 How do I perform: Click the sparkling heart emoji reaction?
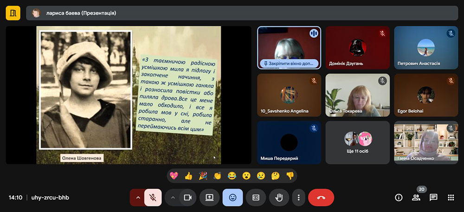pyautogui.click(x=174, y=176)
